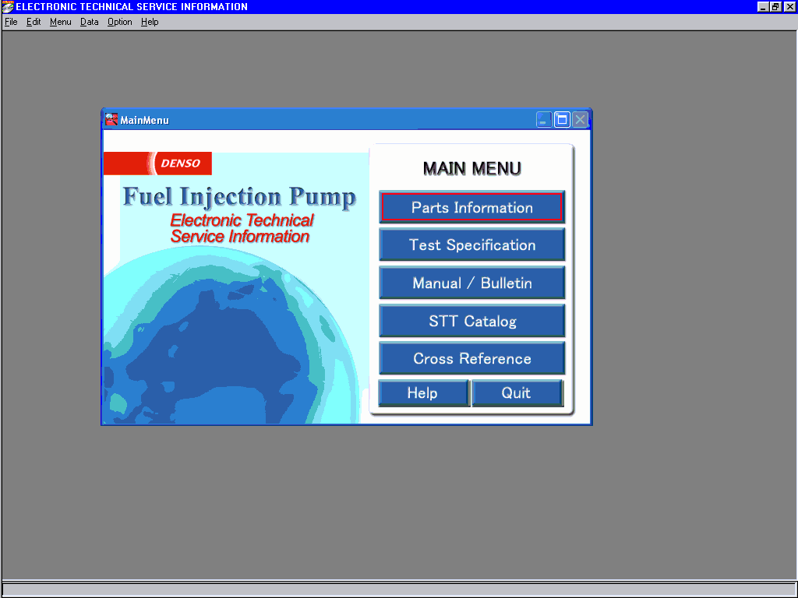The image size is (798, 598).
Task: Close the MainMenu child window
Action: (580, 119)
